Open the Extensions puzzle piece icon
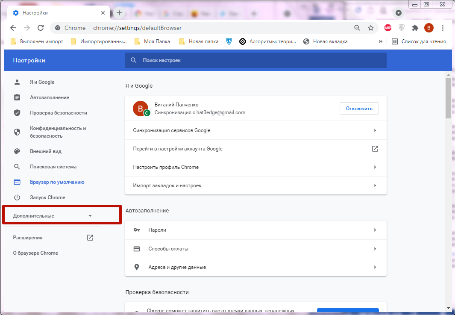Viewport: 455px width, 315px height. [x=415, y=28]
